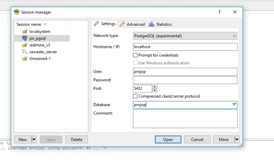Click the HeidiSQL logo in title bar

17,12
